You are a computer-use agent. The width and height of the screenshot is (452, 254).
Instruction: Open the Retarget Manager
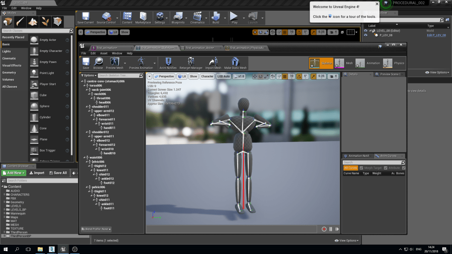(191, 63)
